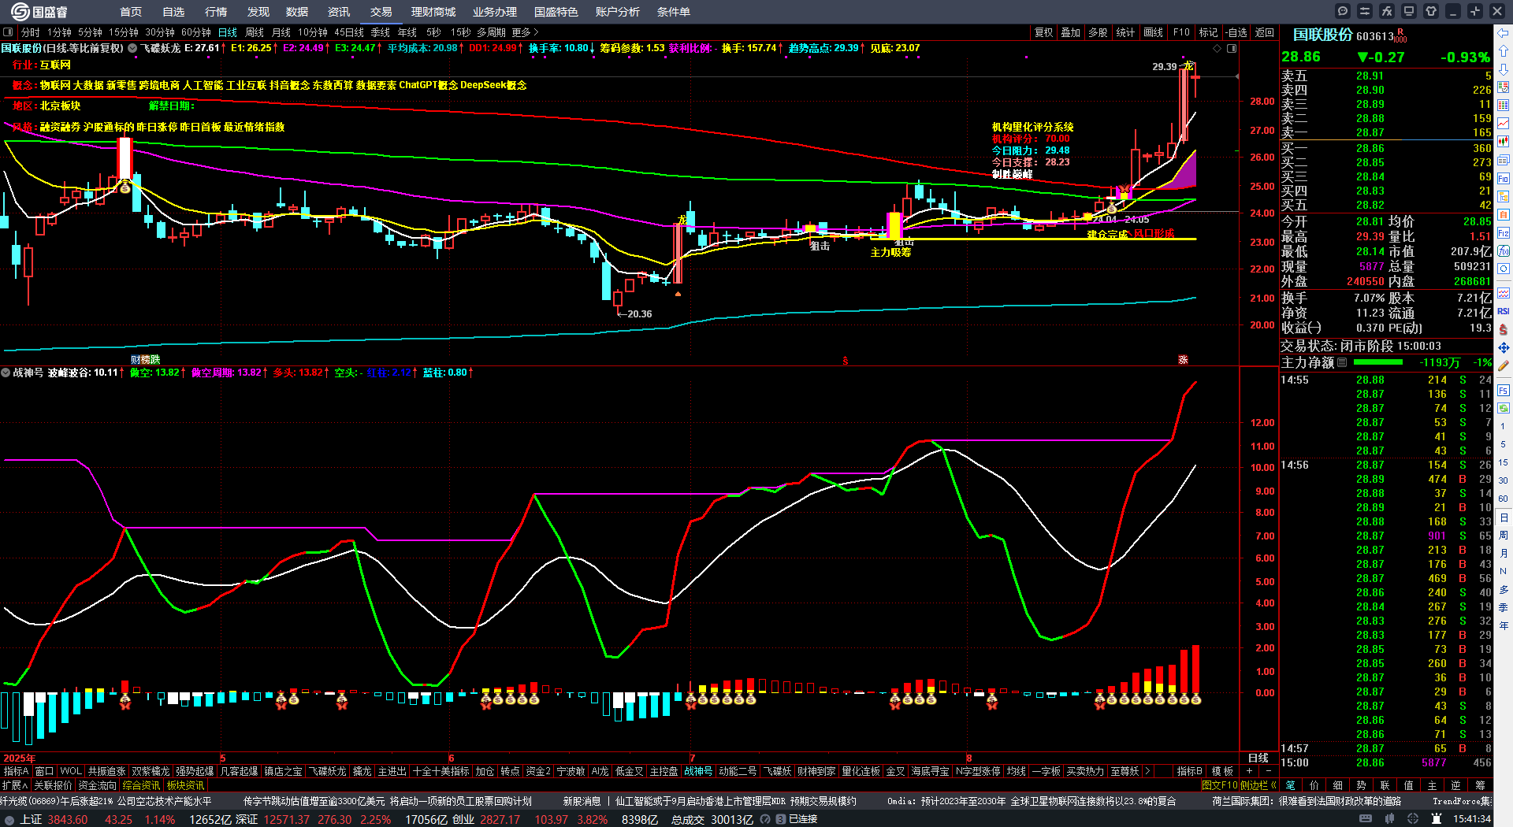Expand the 更多 period options
1513x827 pixels.
click(x=525, y=32)
